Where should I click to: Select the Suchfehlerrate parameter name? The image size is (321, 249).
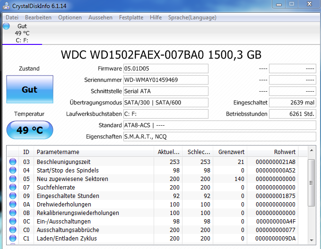(56, 187)
